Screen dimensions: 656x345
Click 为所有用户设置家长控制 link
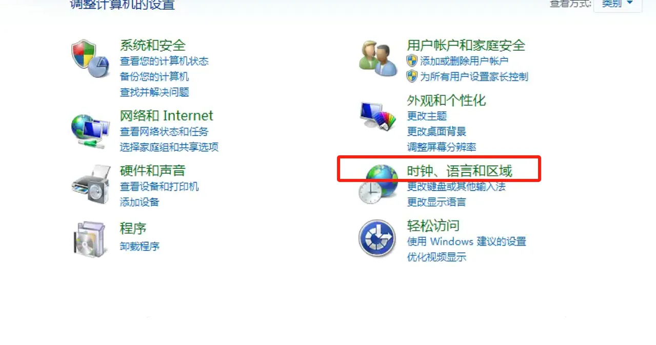(474, 77)
